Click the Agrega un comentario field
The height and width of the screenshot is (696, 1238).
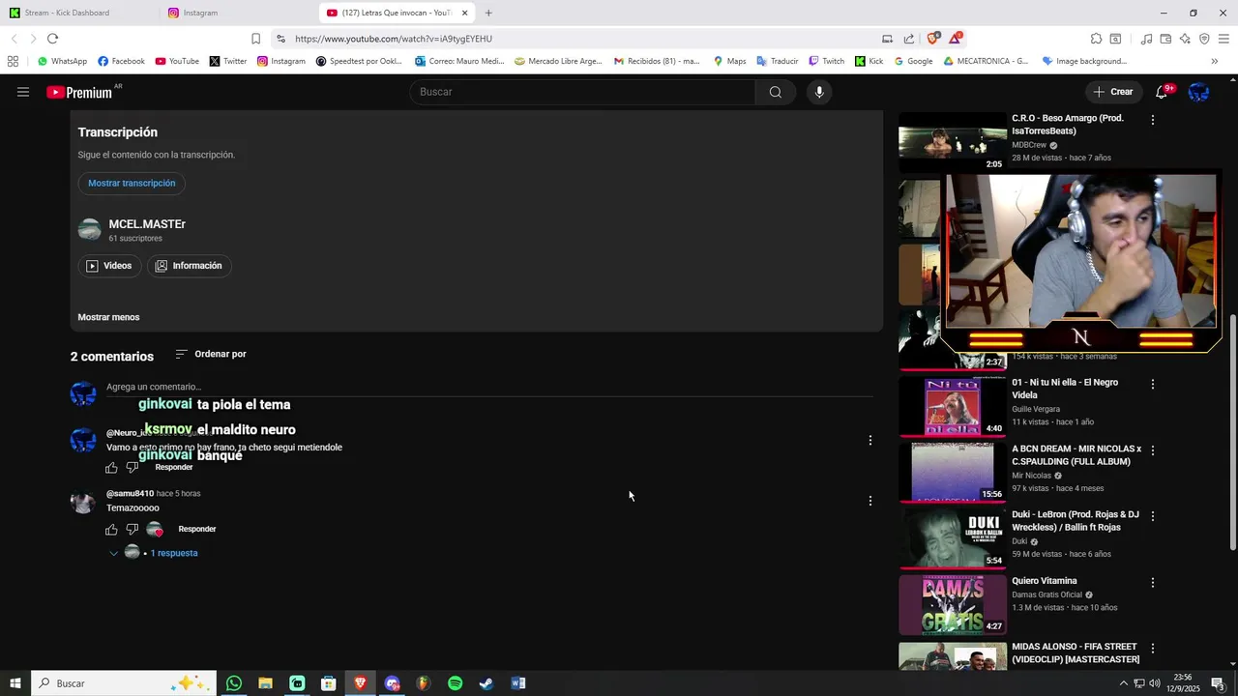click(x=488, y=387)
